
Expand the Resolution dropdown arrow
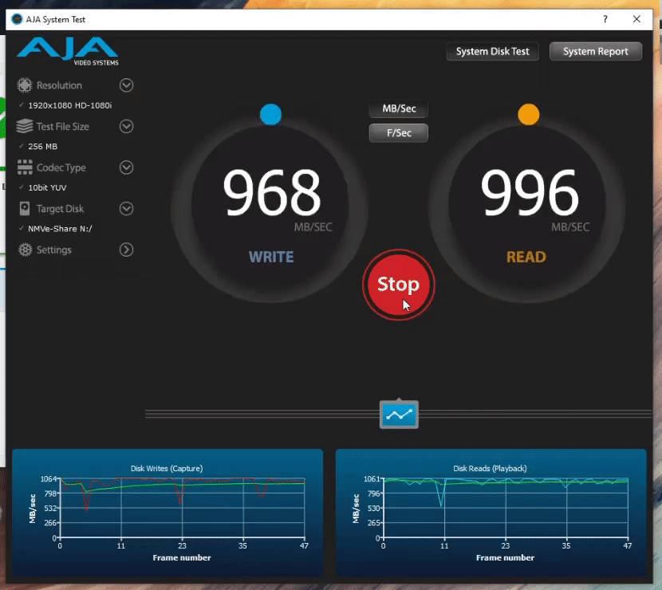coord(126,85)
